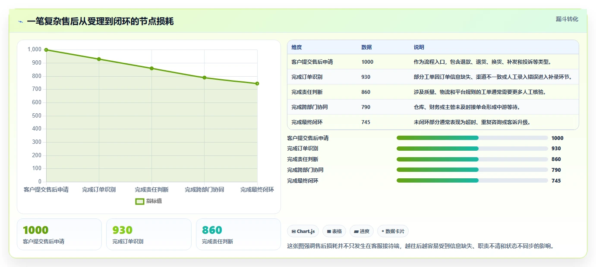Click chart data point at 完成订单识别
This screenshot has height=267, width=596.
(99, 59)
